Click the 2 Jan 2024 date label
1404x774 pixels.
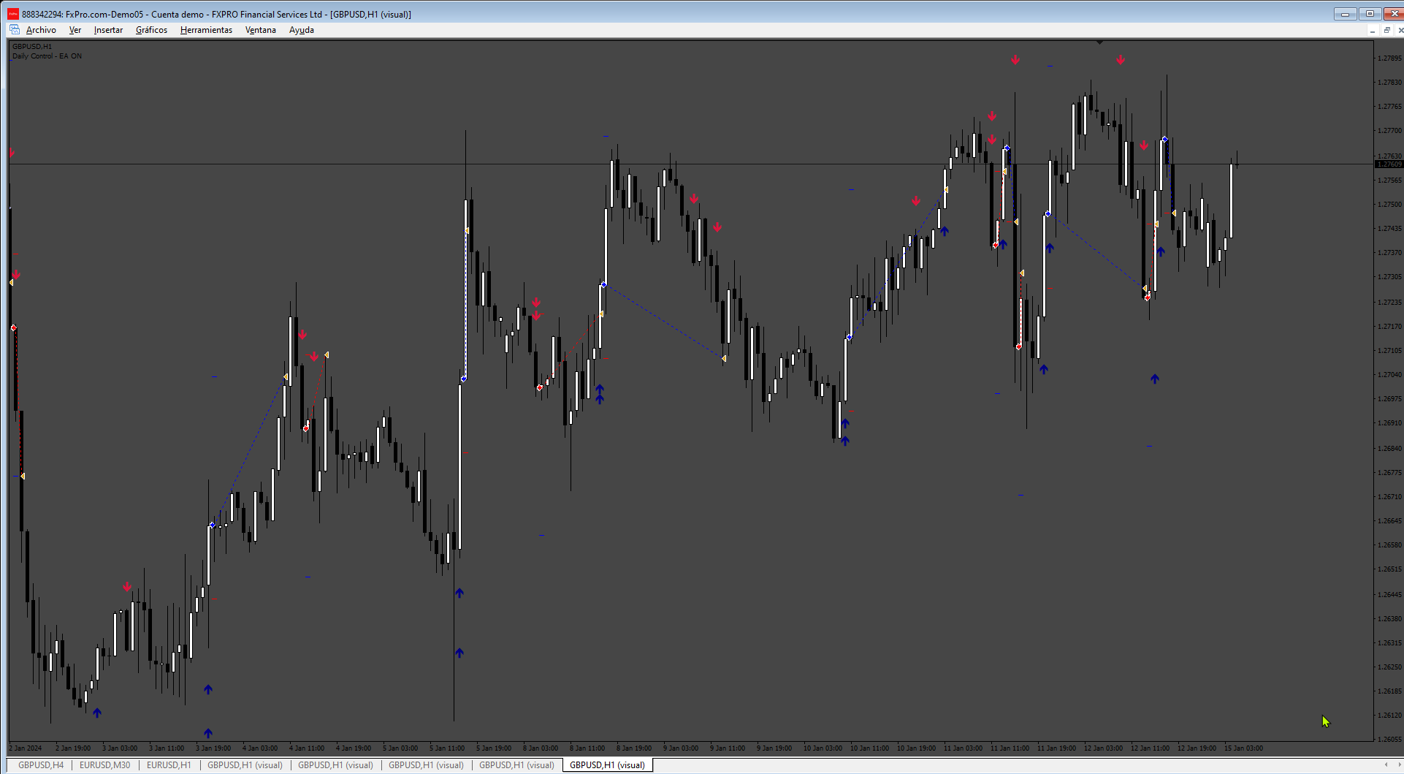26,748
